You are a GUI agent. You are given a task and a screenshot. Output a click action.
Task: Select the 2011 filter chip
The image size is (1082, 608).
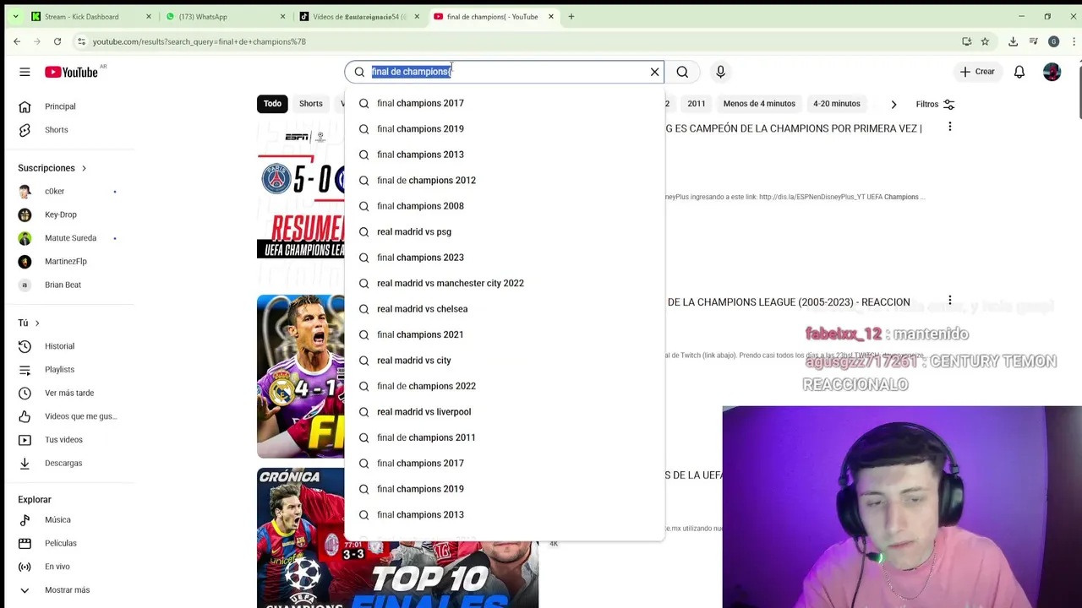(697, 104)
